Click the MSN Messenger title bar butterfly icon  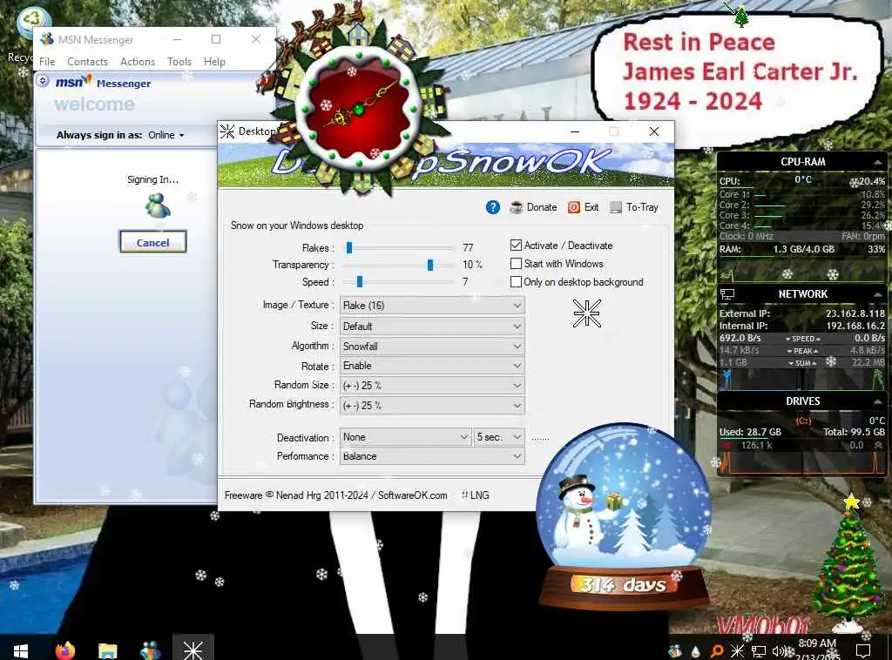(x=47, y=39)
